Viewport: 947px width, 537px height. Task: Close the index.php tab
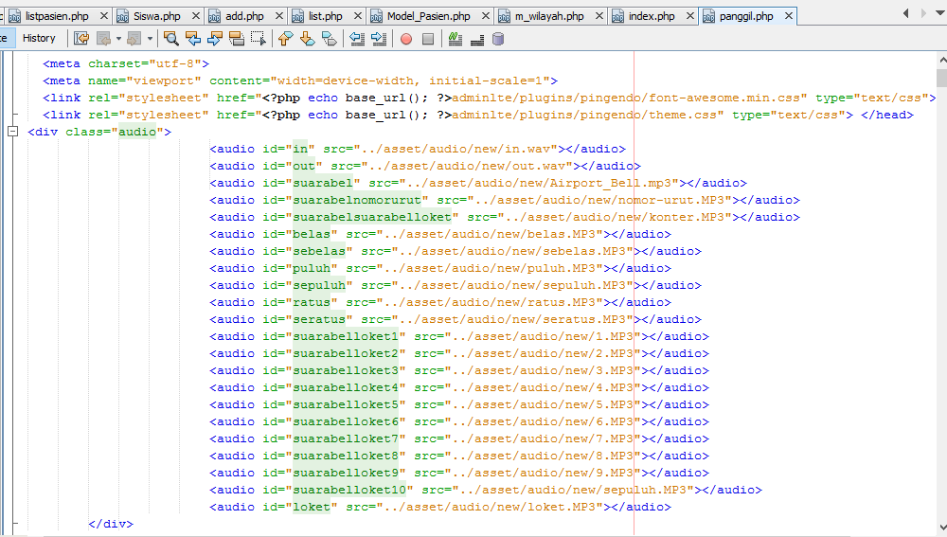click(x=689, y=16)
